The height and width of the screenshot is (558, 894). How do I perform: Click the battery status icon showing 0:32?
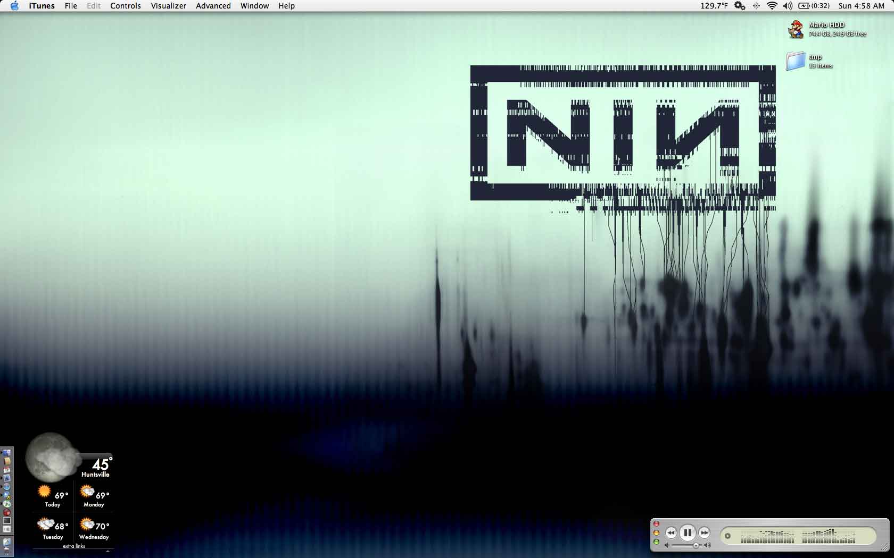[x=814, y=6]
